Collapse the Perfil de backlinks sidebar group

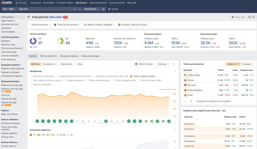(11, 37)
